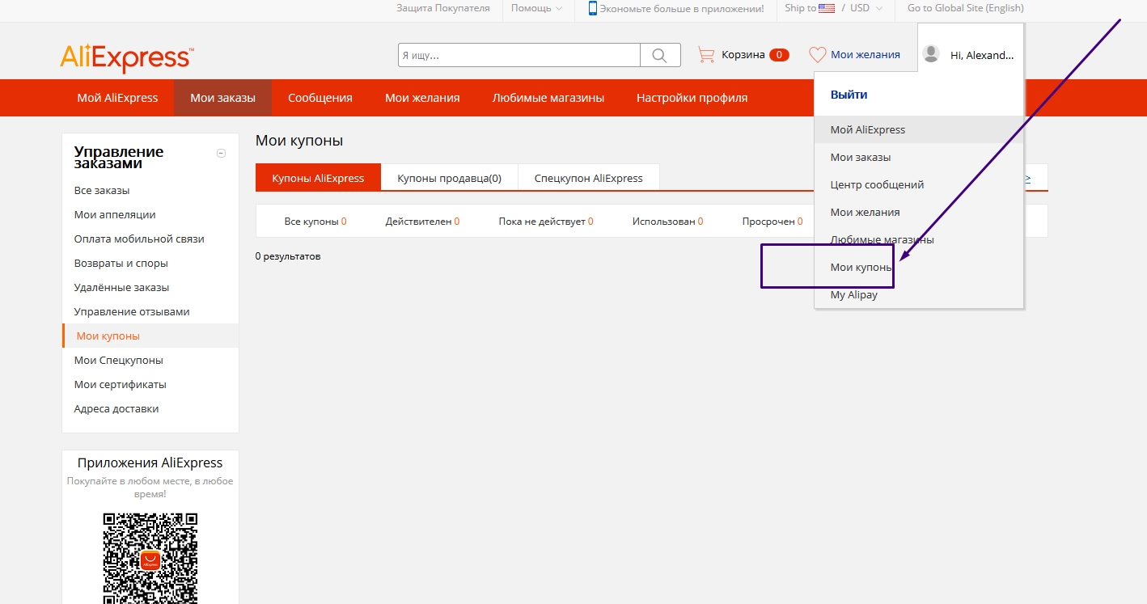Filter coupons by Действителен
This screenshot has height=604, width=1147.
point(422,222)
